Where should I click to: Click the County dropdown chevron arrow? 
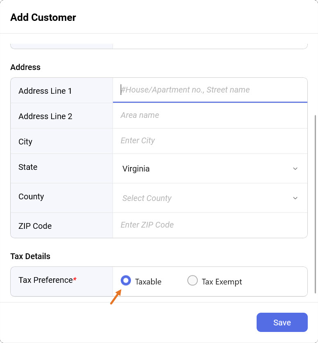point(295,198)
